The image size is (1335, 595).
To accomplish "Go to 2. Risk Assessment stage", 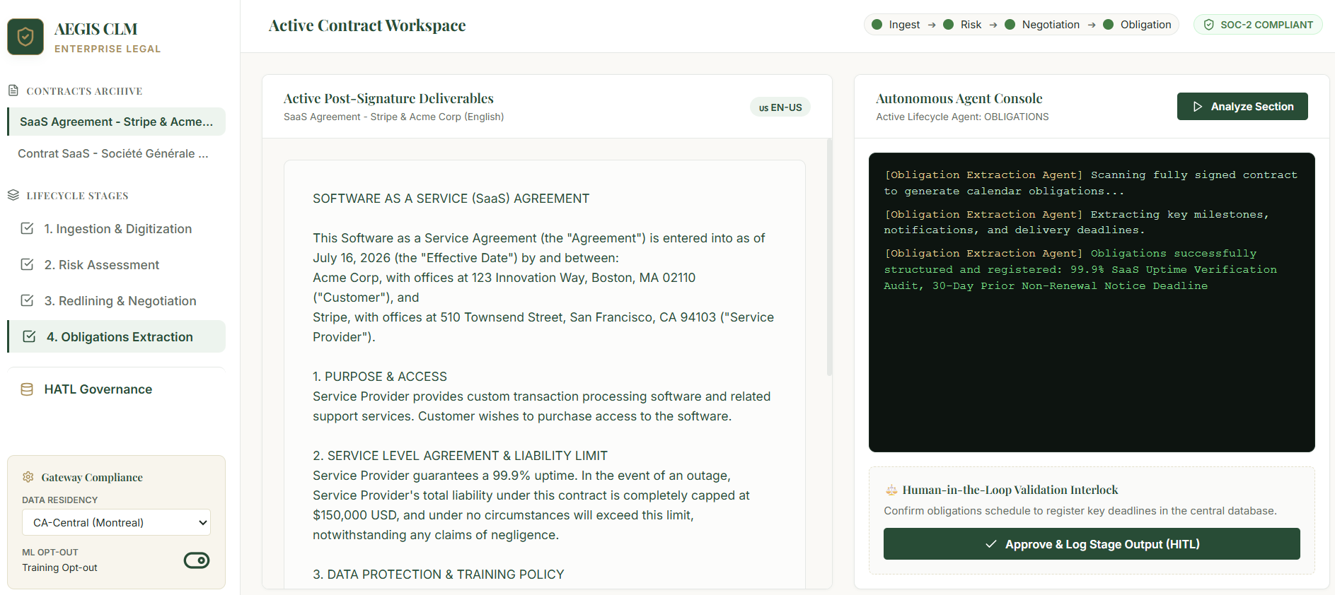I will tap(117, 265).
